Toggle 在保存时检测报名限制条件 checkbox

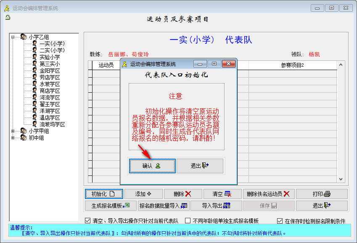click(280, 220)
